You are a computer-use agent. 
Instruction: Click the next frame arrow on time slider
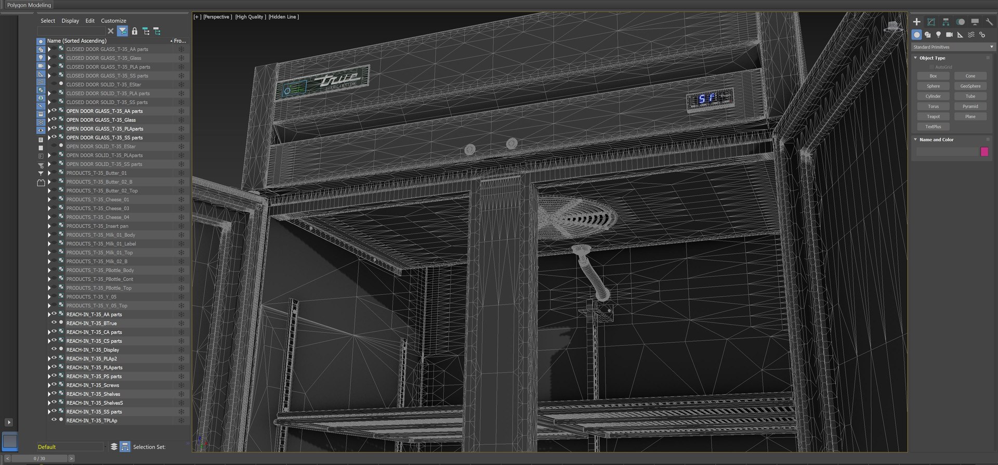coord(71,458)
